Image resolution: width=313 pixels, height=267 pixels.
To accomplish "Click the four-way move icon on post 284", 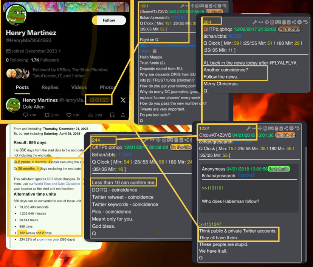I will (x=267, y=22).
